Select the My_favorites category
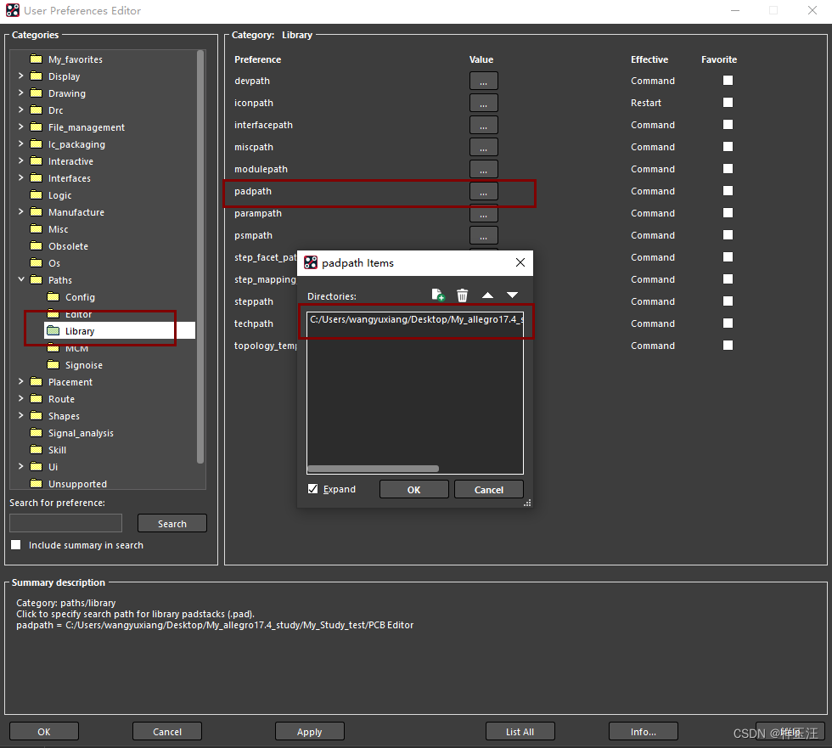Viewport: 832px width, 748px height. pos(75,59)
